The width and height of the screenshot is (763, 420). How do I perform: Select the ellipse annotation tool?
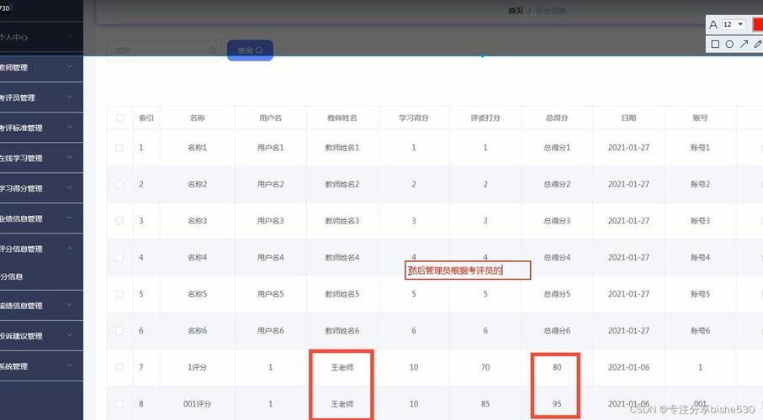[x=729, y=45]
